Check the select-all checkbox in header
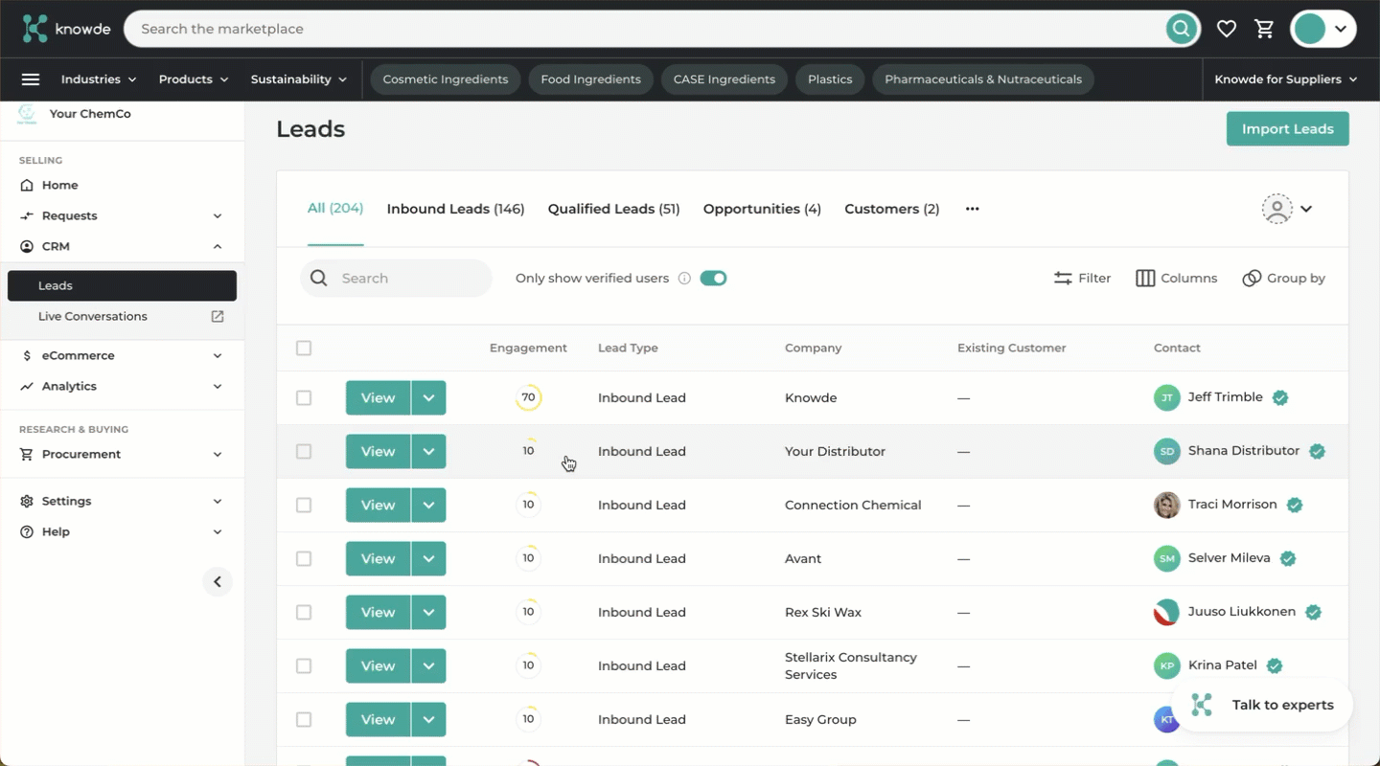This screenshot has width=1380, height=766. (304, 348)
